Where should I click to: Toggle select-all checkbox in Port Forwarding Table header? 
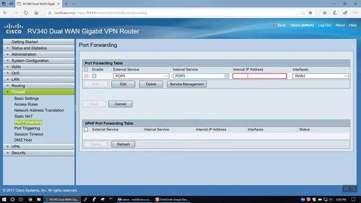point(86,69)
